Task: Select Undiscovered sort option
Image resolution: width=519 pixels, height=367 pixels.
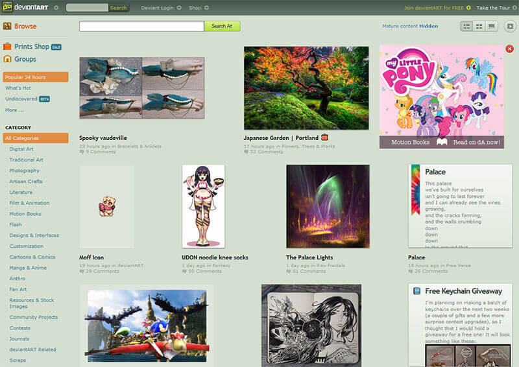Action: [x=21, y=99]
